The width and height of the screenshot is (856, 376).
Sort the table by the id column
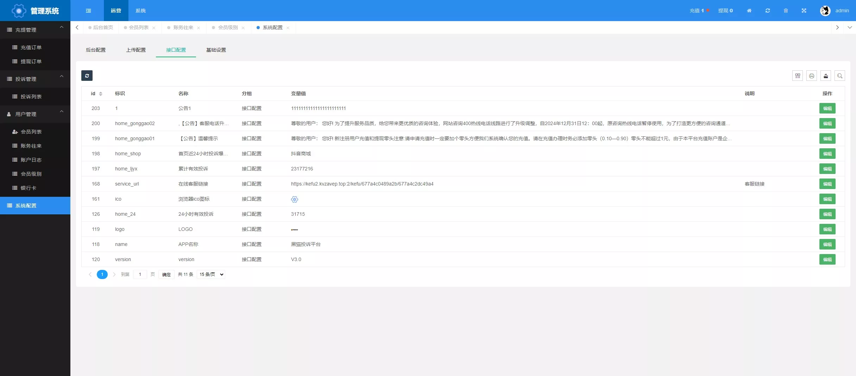[x=100, y=94]
